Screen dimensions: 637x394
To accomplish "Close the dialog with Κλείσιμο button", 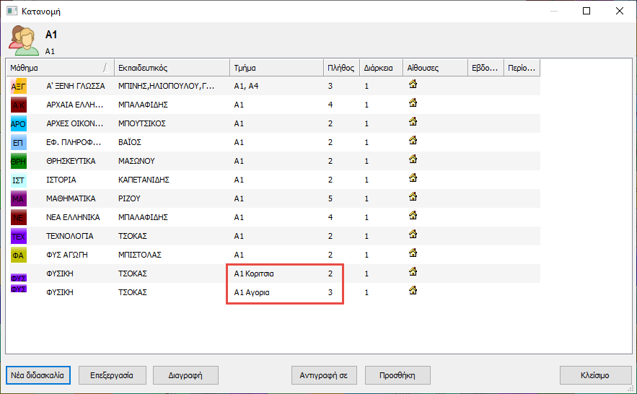I will pos(594,375).
